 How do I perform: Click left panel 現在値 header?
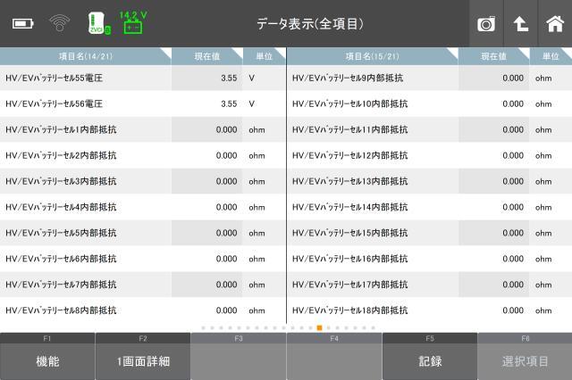(206, 56)
